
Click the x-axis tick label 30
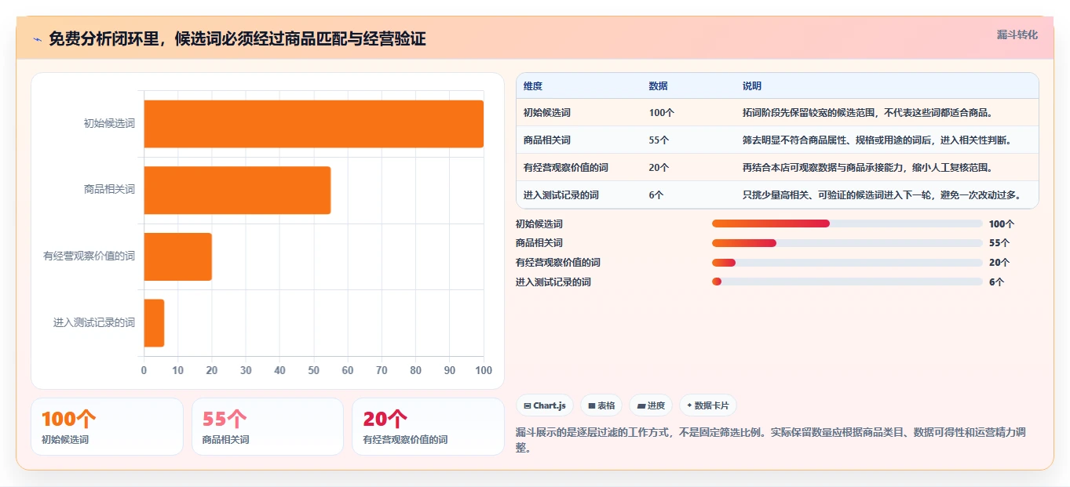pos(246,370)
